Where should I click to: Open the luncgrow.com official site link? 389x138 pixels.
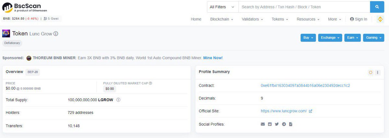(284, 111)
